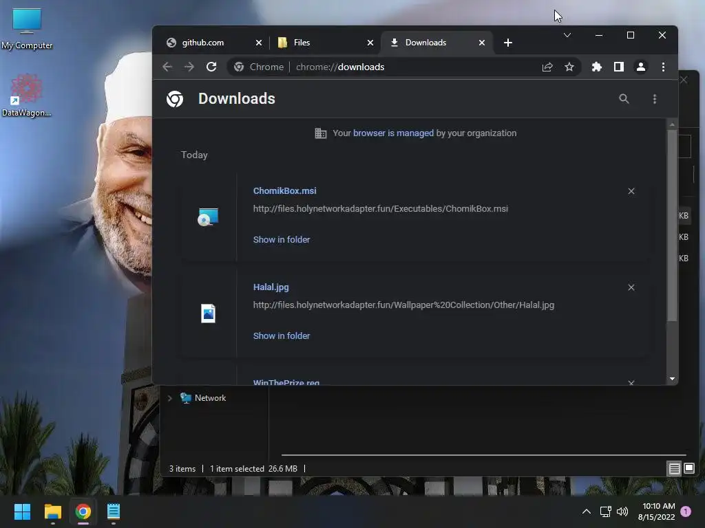This screenshot has height=528, width=705.
Task: Open the 'browser is managed' link
Action: click(x=393, y=133)
